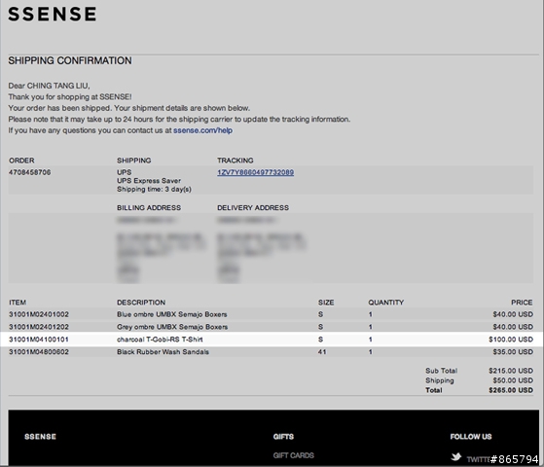This screenshot has height=467, width=544.
Task: Click Shipping time: 3 day(s) text
Action: pyautogui.click(x=154, y=190)
